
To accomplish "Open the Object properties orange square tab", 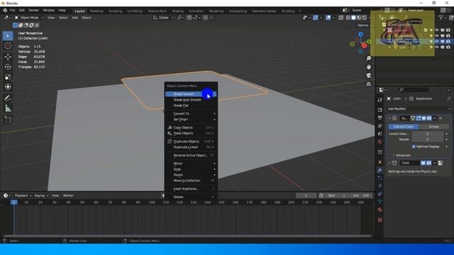I will (380, 162).
